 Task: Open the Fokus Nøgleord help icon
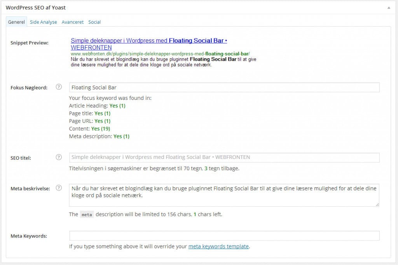click(59, 87)
